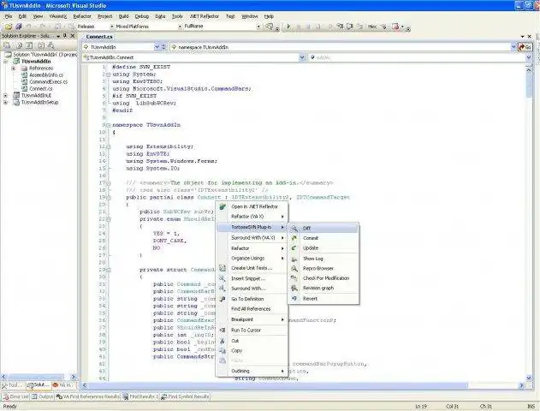Click the Repro Browser icon

point(294,268)
